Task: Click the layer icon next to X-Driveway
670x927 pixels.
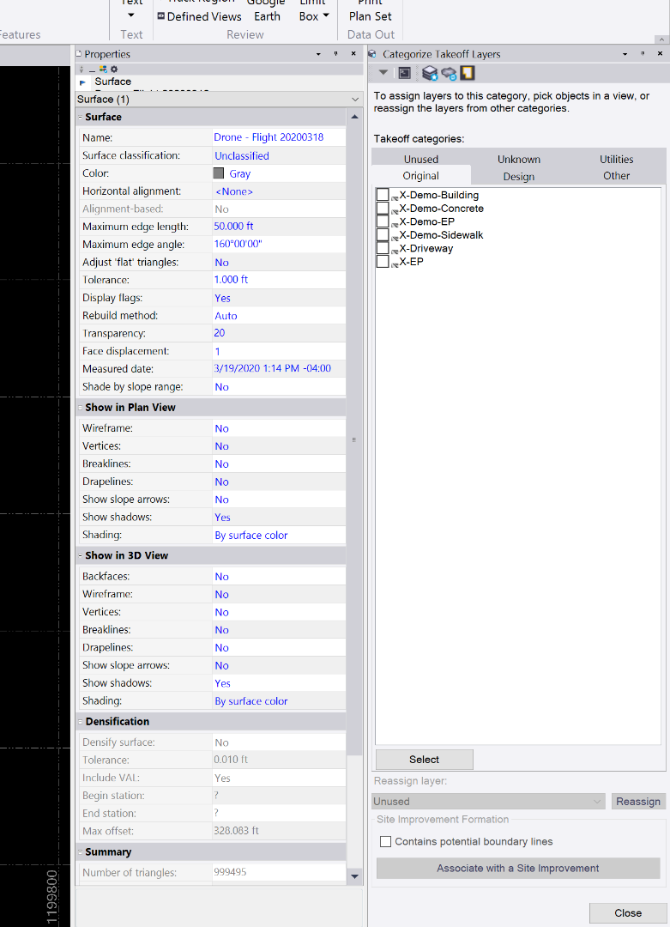Action: 395,251
